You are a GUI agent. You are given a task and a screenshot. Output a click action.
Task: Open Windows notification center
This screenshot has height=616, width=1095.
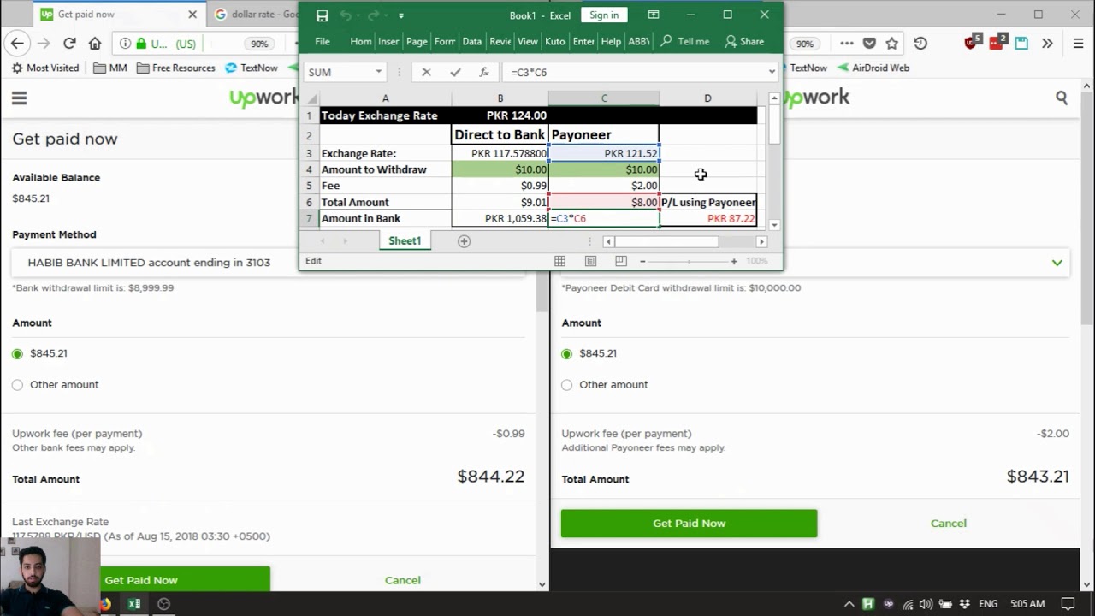(1068, 604)
